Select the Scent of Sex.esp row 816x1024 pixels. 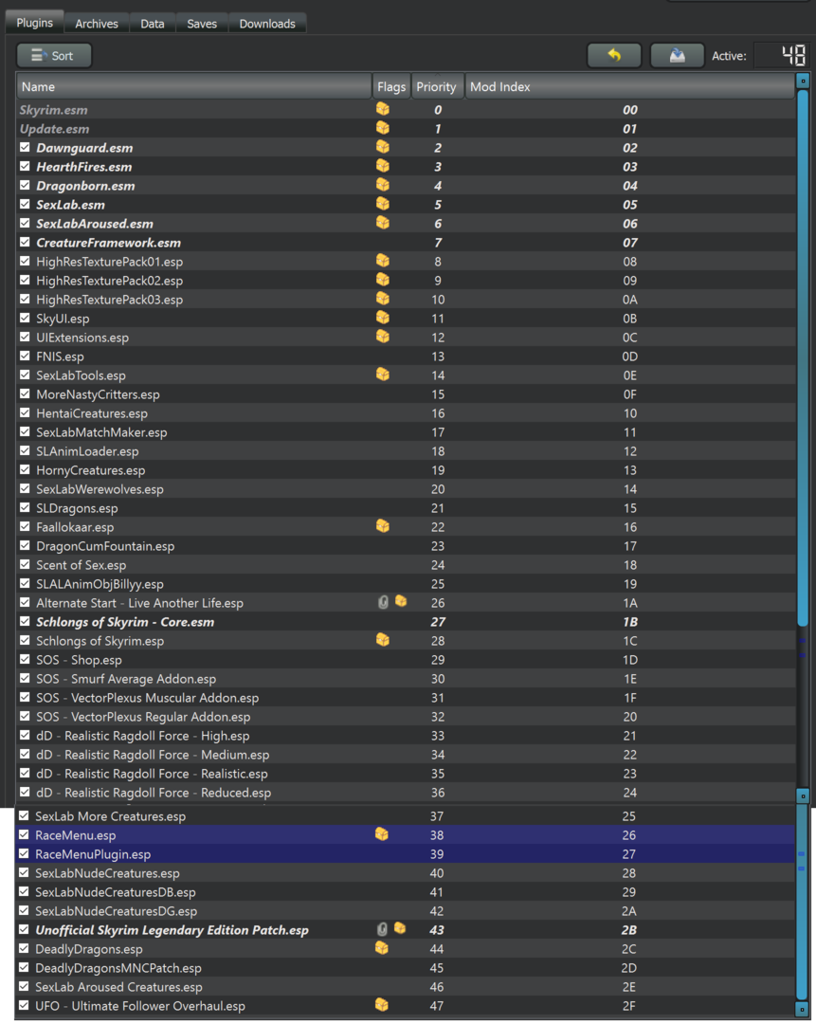point(406,564)
